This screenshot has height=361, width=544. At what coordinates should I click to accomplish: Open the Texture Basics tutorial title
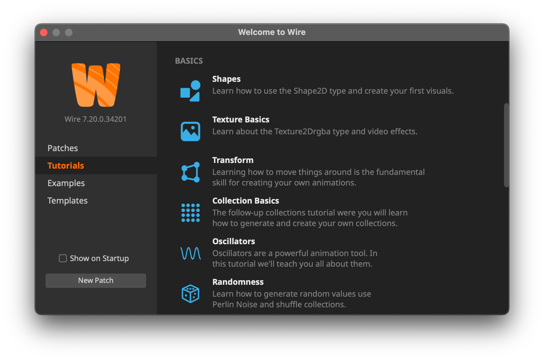pos(241,120)
